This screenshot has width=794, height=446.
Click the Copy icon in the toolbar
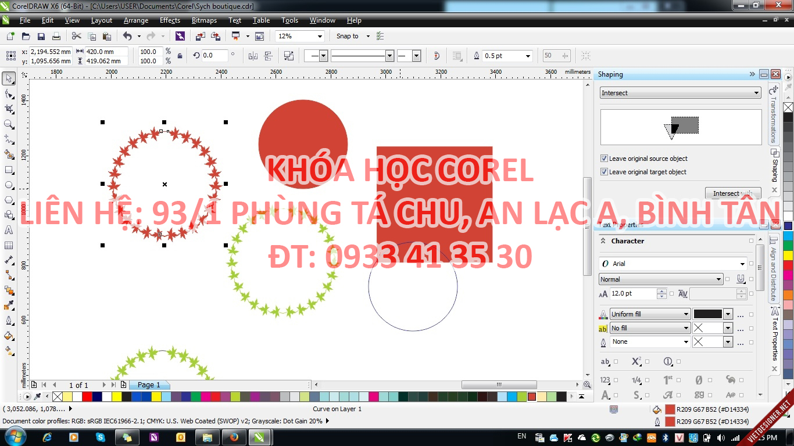tap(92, 36)
